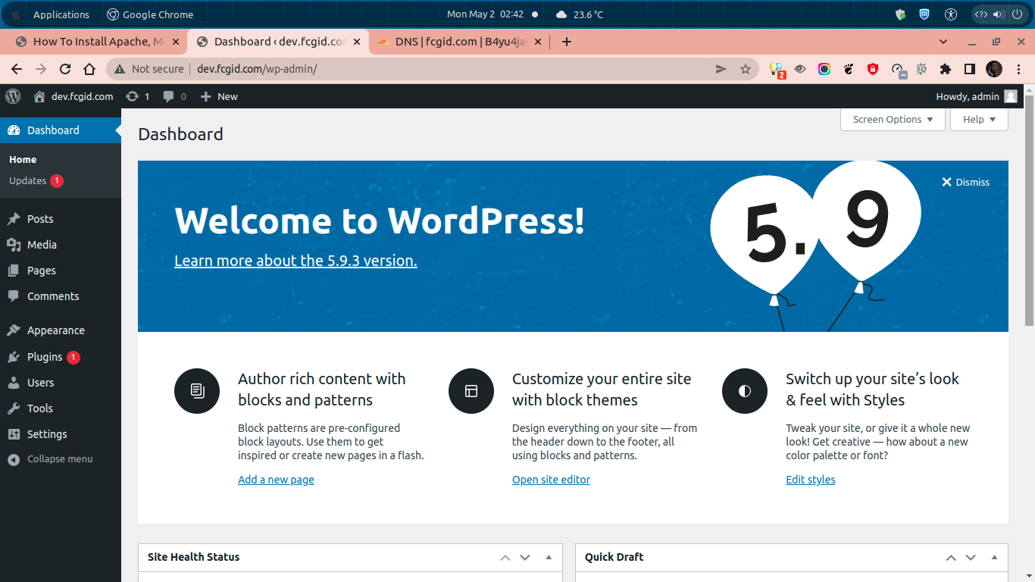
Task: Open the Media library menu
Action: click(x=61, y=245)
